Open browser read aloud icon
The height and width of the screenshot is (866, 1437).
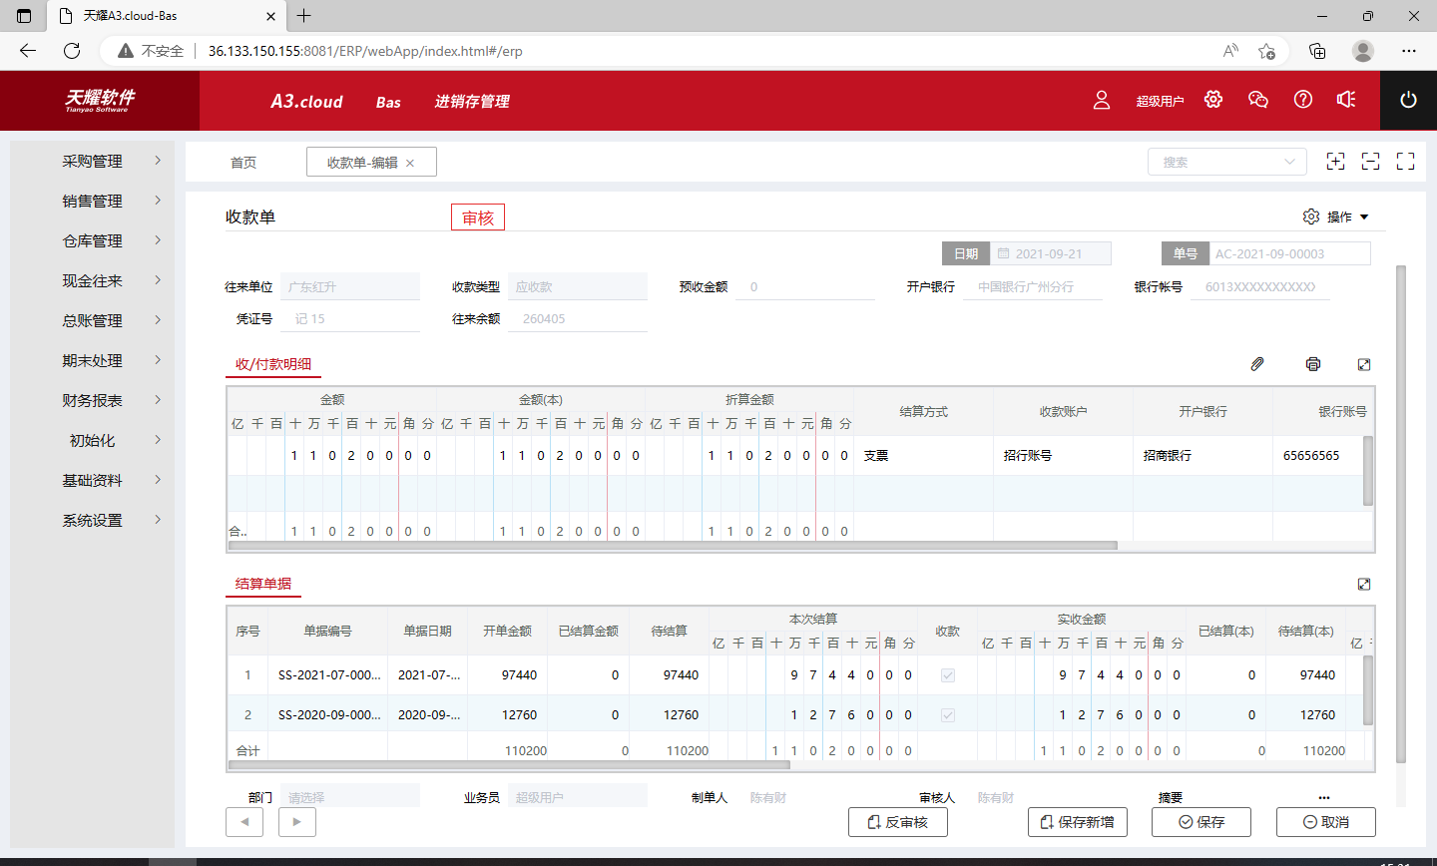[1230, 51]
